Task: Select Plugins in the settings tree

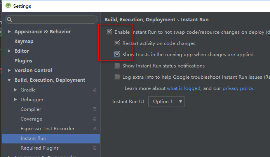Action: [x=23, y=60]
